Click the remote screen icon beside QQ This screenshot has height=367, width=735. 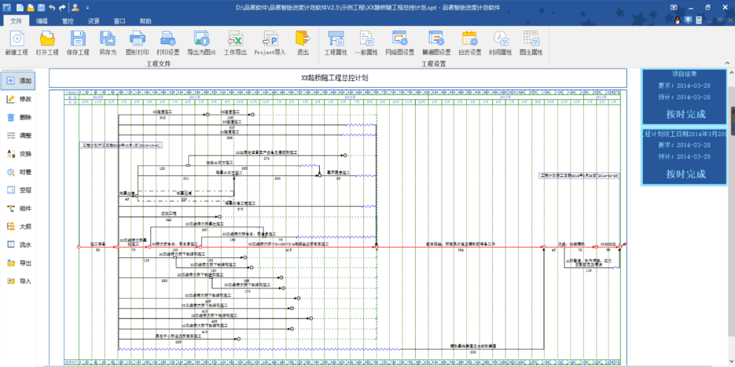pyautogui.click(x=688, y=20)
